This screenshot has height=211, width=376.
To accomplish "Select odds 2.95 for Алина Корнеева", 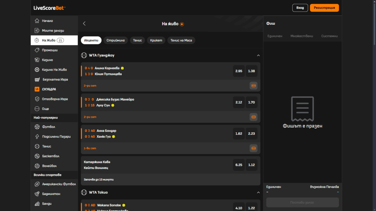I will point(239,71).
